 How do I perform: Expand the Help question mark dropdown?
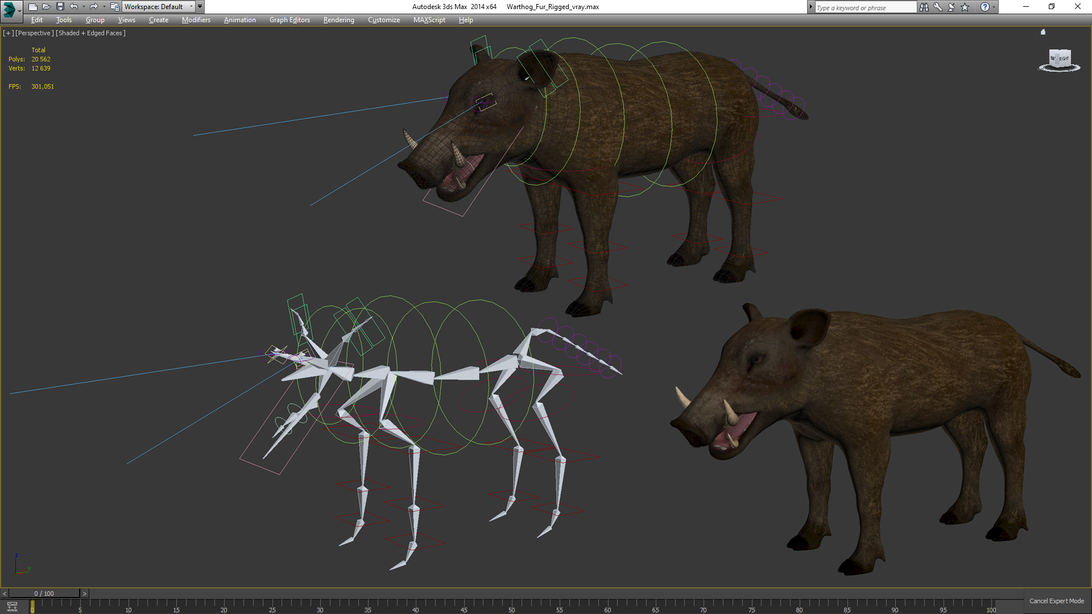pyautogui.click(x=994, y=7)
